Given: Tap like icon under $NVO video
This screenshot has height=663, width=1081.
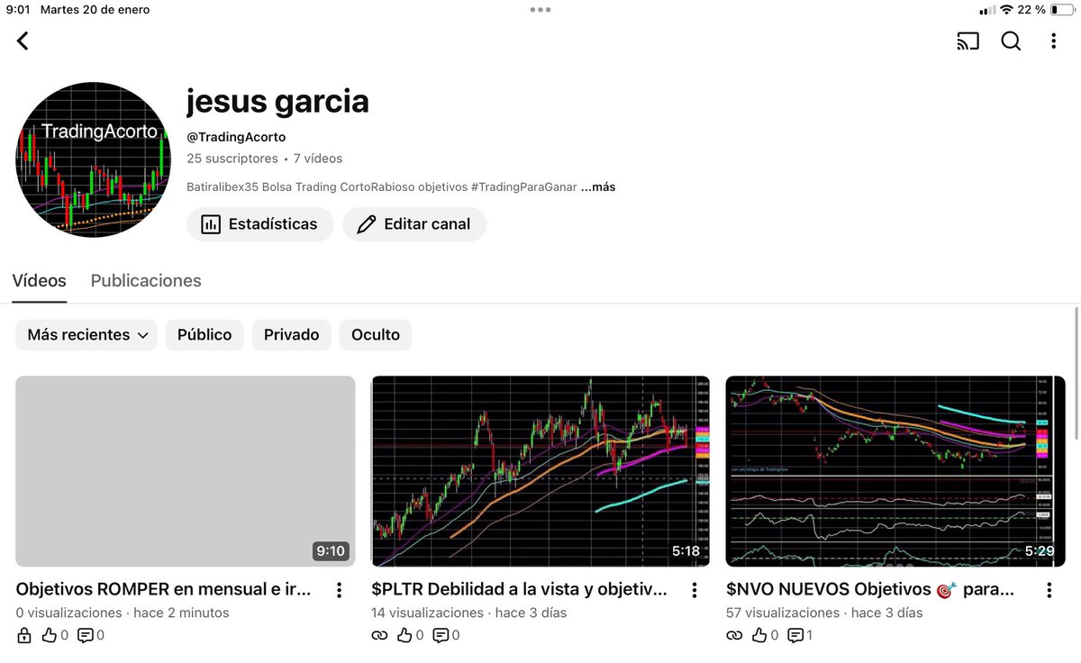Looking at the screenshot, I should (760, 636).
